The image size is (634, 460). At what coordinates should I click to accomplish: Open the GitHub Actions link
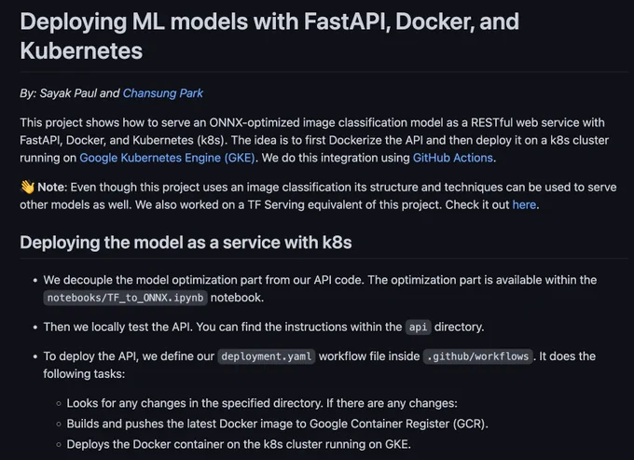pos(453,158)
